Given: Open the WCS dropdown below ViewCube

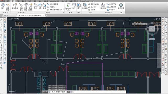Looking at the screenshot, I should [x=152, y=39].
